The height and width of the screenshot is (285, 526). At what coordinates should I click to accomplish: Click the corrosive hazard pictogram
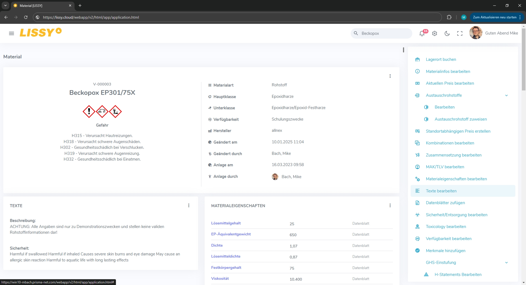point(102,112)
